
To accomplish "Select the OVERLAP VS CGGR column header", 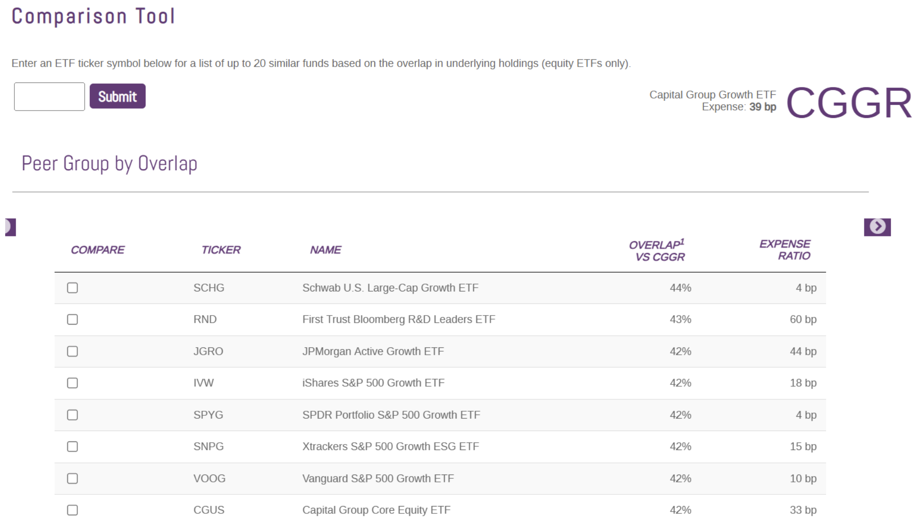I will 658,250.
